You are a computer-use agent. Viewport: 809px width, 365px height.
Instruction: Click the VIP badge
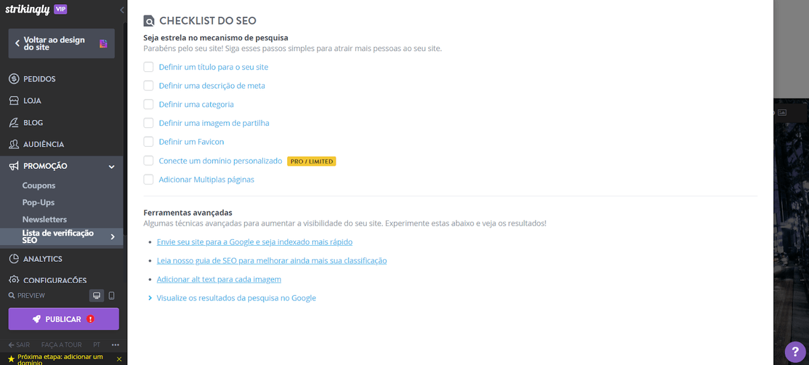pos(61,9)
